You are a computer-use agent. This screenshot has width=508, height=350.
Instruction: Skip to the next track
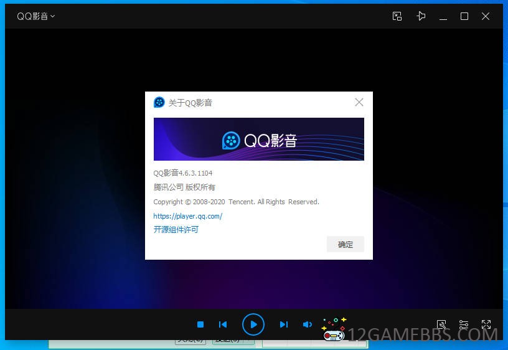pyautogui.click(x=284, y=324)
